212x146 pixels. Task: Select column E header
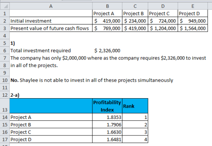click(x=193, y=6)
